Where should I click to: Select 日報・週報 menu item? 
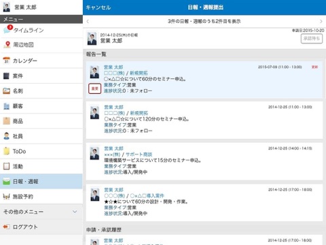point(41,182)
